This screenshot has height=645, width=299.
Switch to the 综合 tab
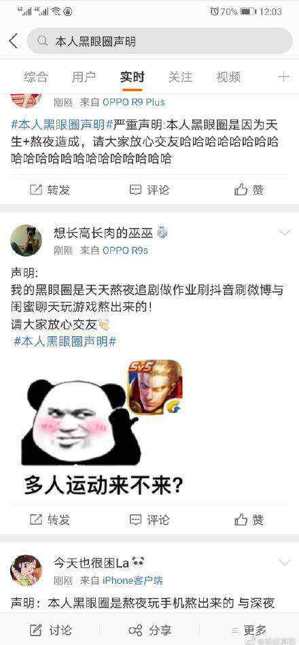click(x=36, y=77)
